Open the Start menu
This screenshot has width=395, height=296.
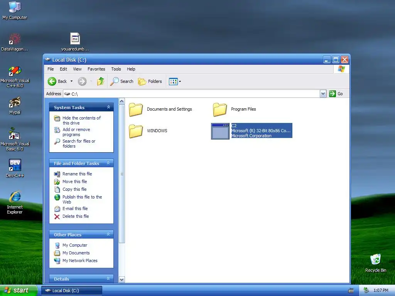click(19, 290)
